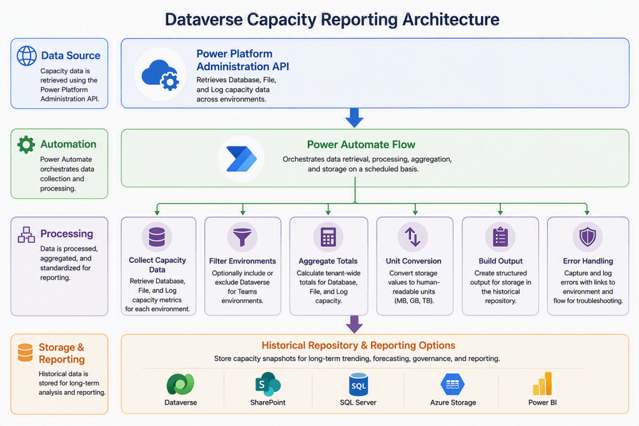Image resolution: width=639 pixels, height=426 pixels.
Task: Click the Processing heading
Action: pos(66,234)
